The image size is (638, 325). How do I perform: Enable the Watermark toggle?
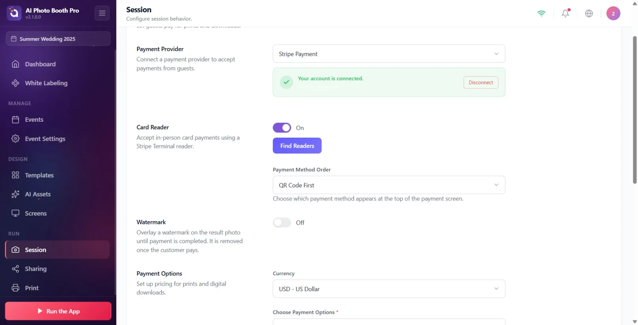click(282, 222)
